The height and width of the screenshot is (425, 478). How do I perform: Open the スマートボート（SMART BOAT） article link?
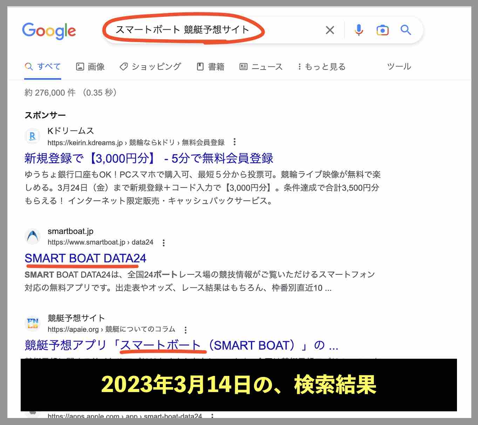coord(181,345)
